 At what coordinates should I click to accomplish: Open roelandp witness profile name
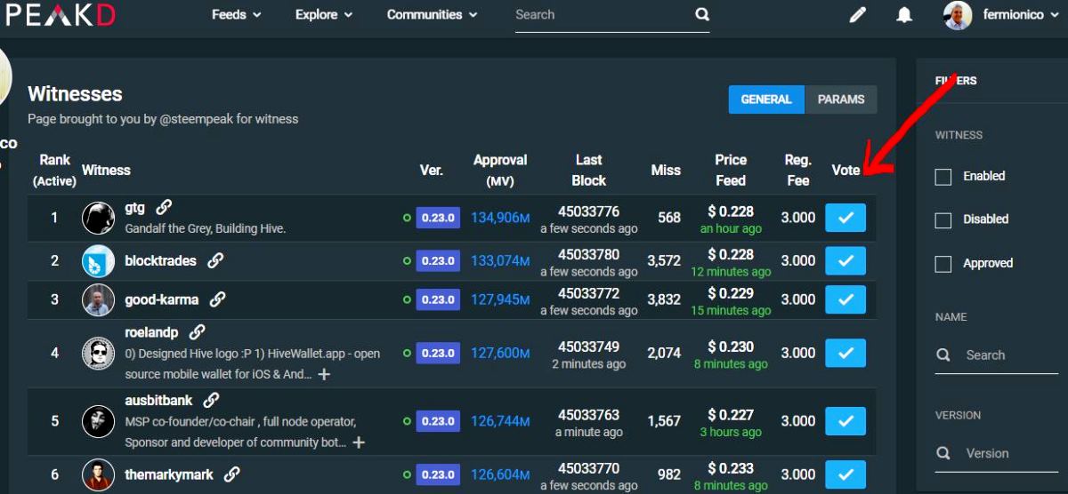151,332
